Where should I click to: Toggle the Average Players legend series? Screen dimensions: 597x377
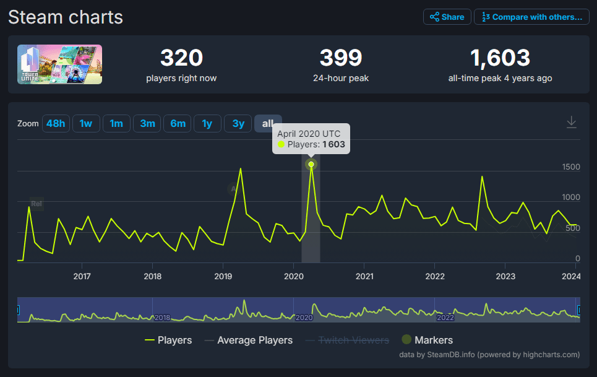(x=249, y=340)
